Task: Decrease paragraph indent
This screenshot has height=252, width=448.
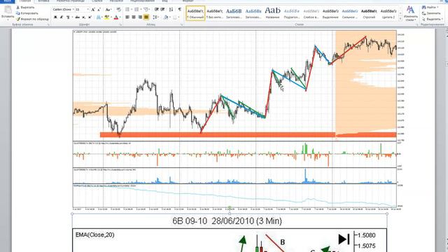Action: coord(157,9)
